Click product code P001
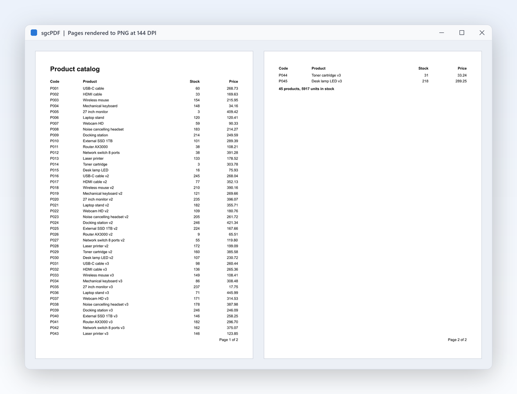517x394 pixels. tap(54, 88)
